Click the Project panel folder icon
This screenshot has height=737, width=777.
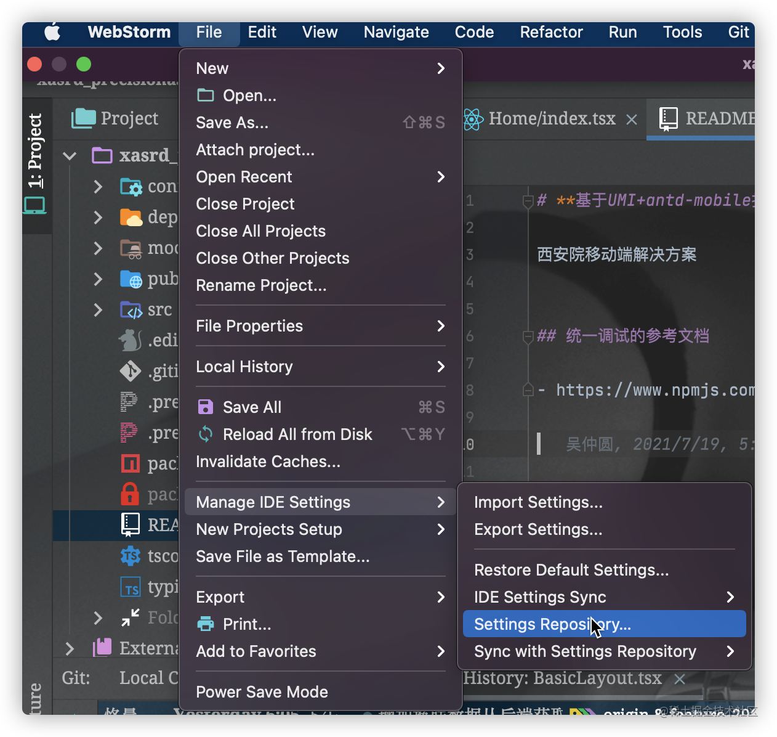click(83, 118)
